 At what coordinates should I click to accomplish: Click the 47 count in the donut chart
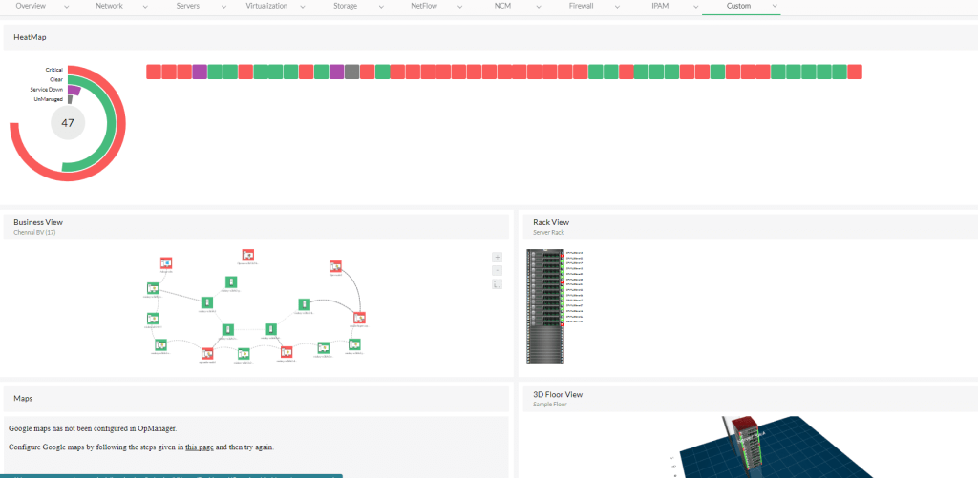pos(68,123)
